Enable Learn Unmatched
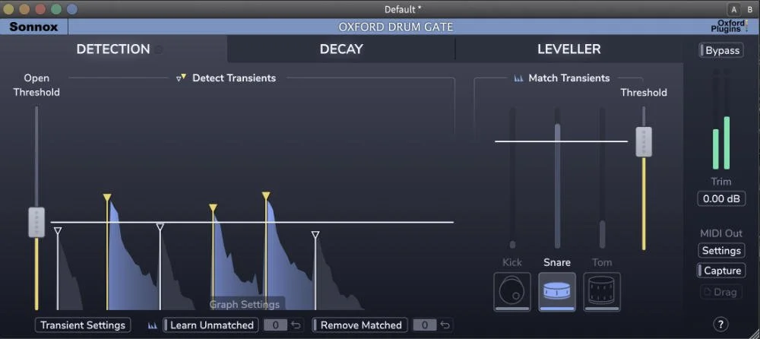The image size is (760, 339). [x=211, y=325]
